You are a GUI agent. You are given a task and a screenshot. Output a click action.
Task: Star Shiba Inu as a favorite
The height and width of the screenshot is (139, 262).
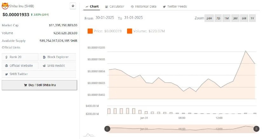coord(73,6)
